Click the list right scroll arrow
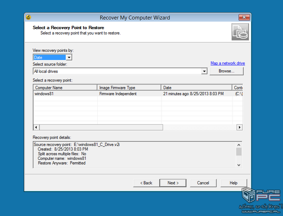This screenshot has height=216, width=283. 240,127
